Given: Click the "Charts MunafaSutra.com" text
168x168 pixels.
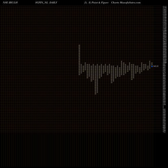Looking at the screenshot, I should pos(126,3).
